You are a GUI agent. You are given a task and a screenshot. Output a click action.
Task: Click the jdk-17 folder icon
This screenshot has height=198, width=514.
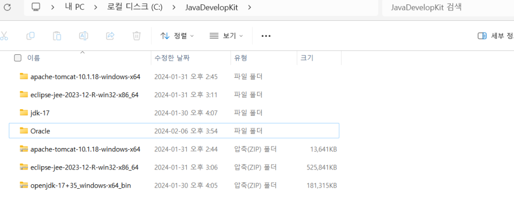click(24, 112)
